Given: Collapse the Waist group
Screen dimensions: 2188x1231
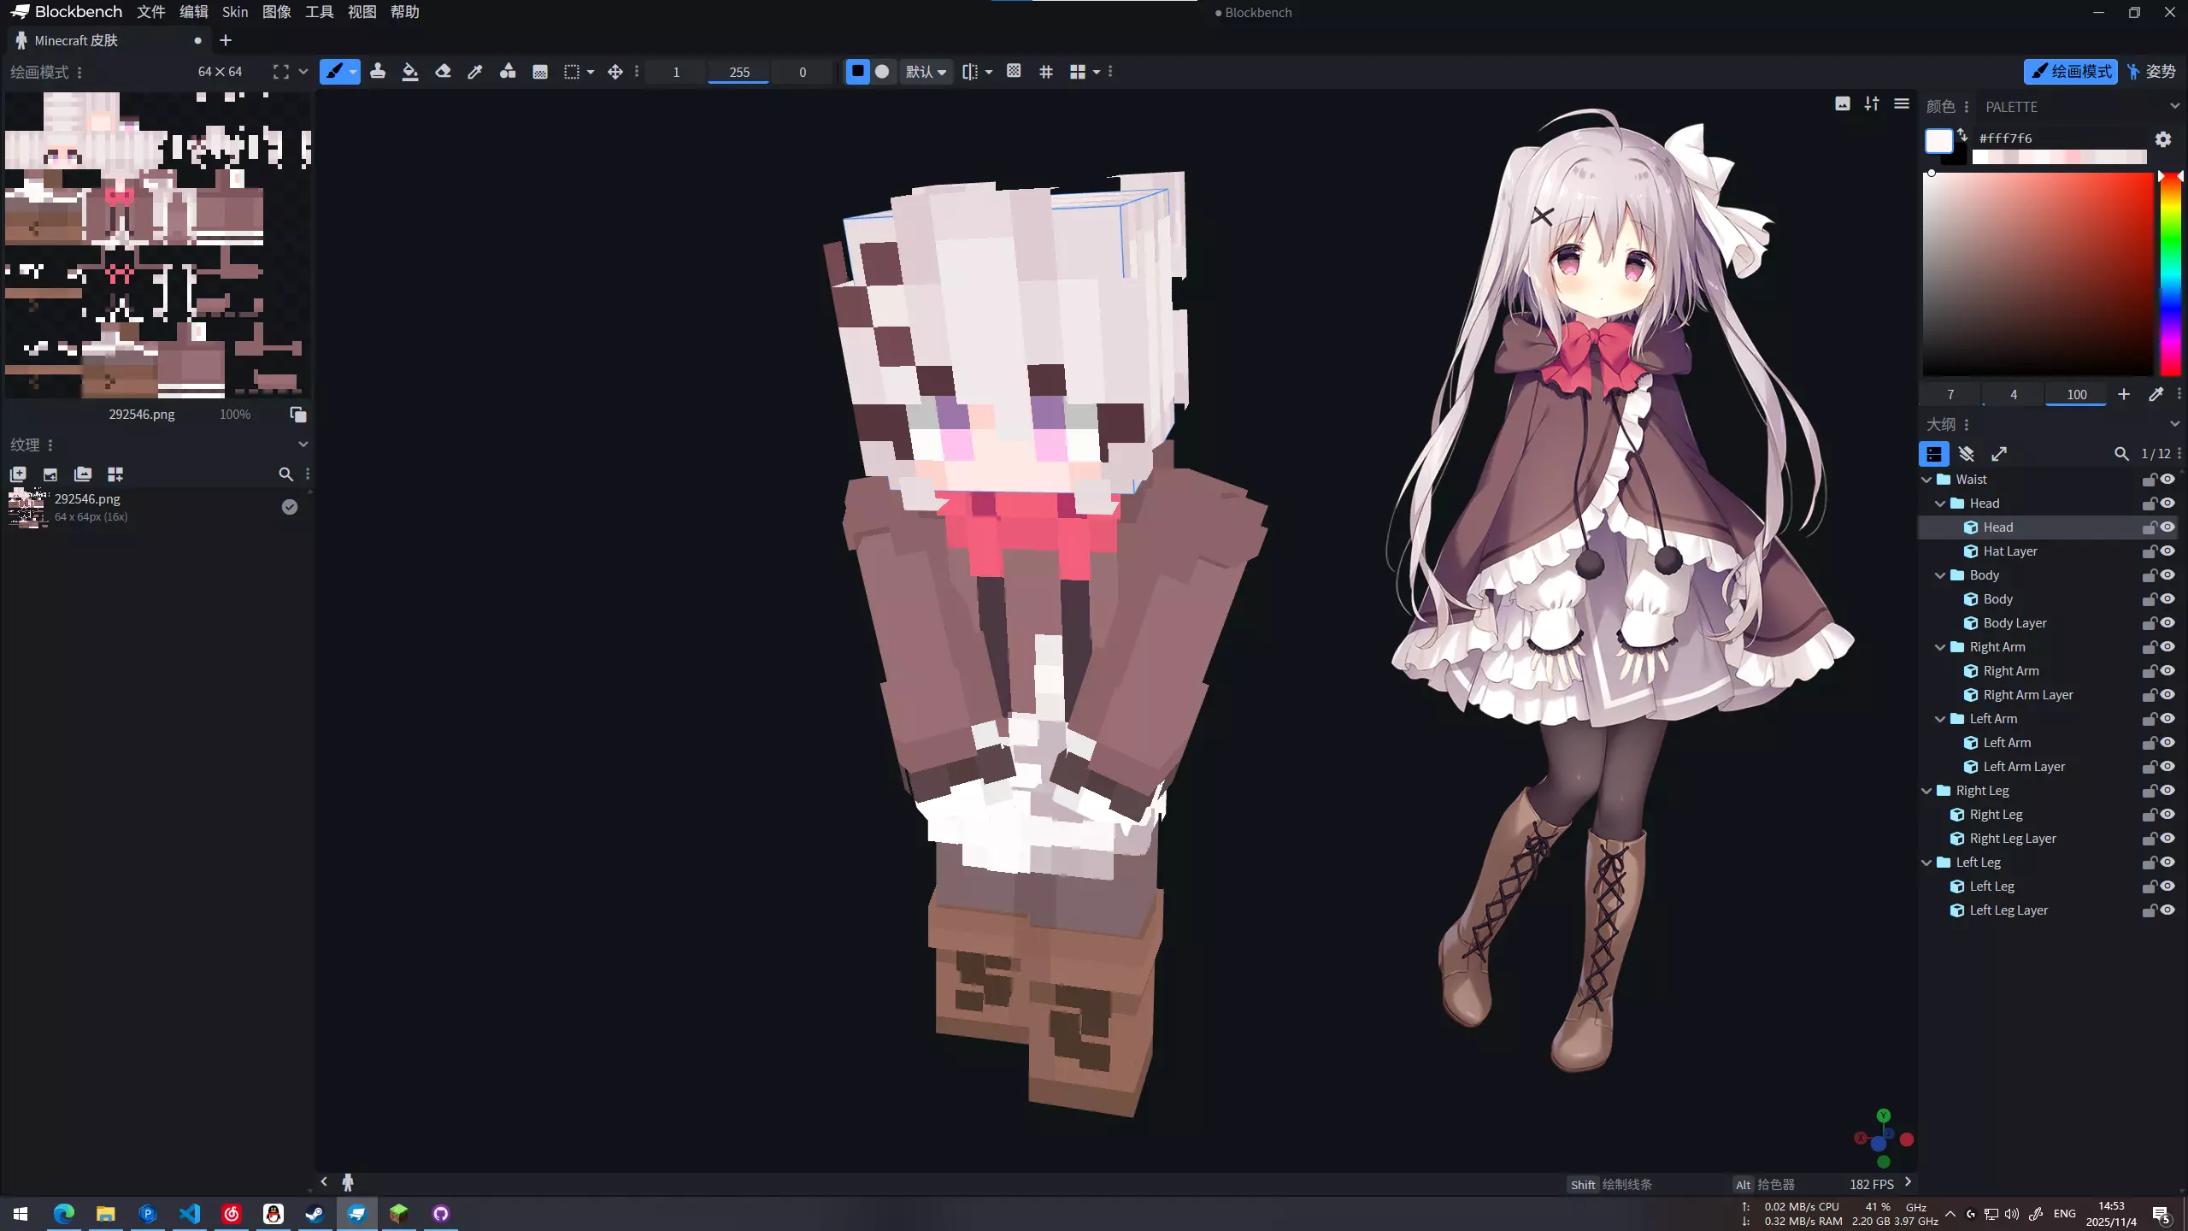Looking at the screenshot, I should [1926, 480].
